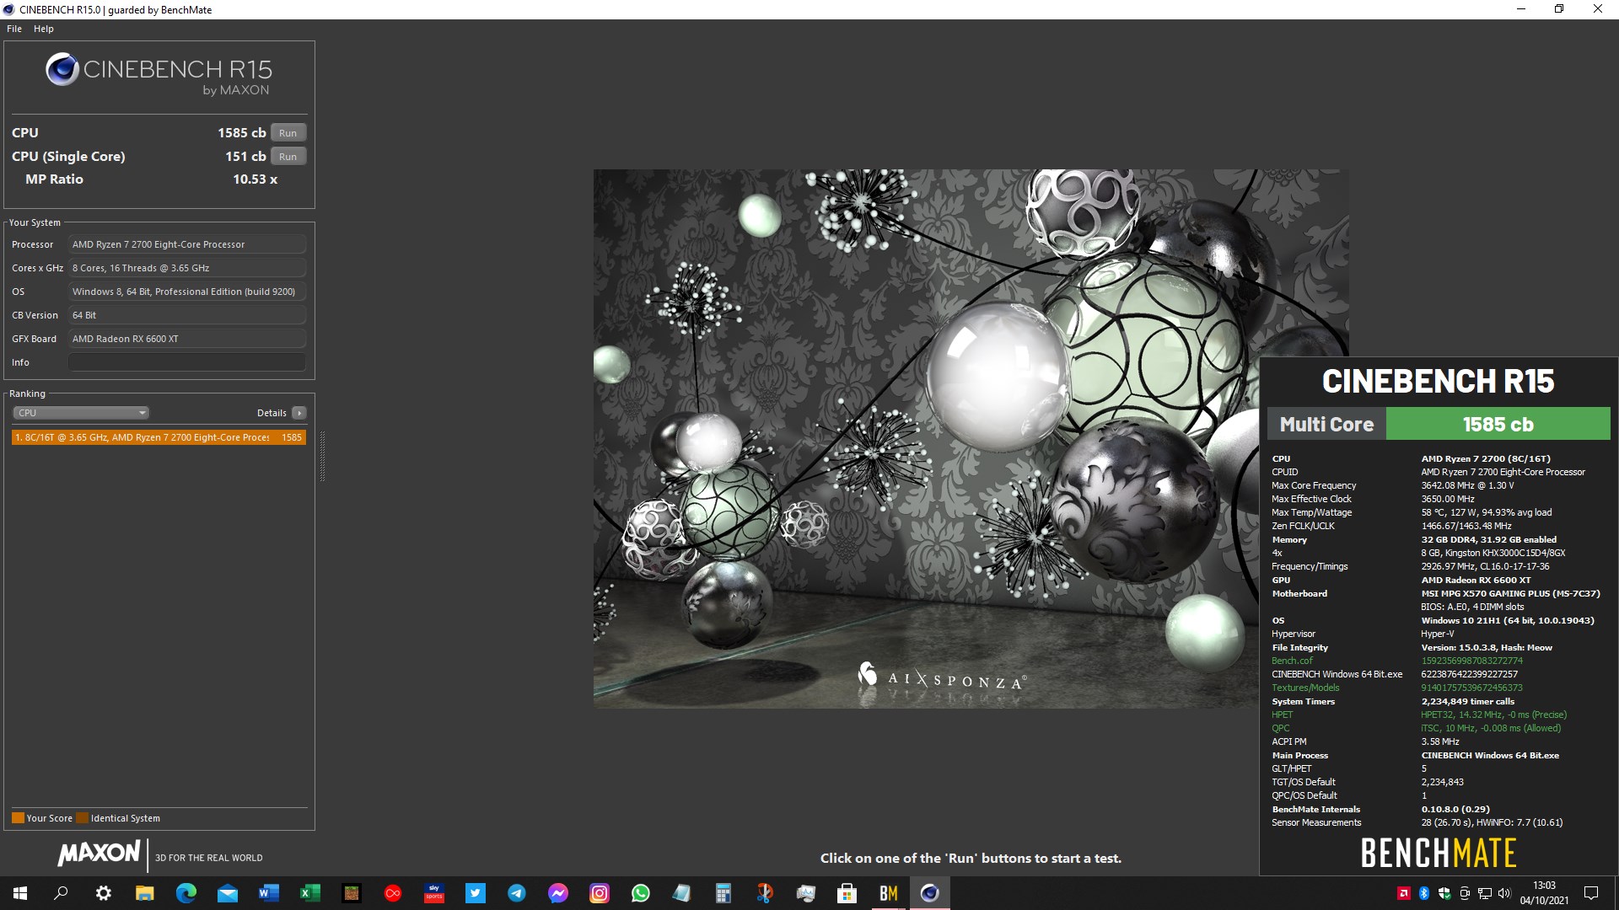Open Telegram from the taskbar
Screen dimensions: 1619x910
point(516,893)
